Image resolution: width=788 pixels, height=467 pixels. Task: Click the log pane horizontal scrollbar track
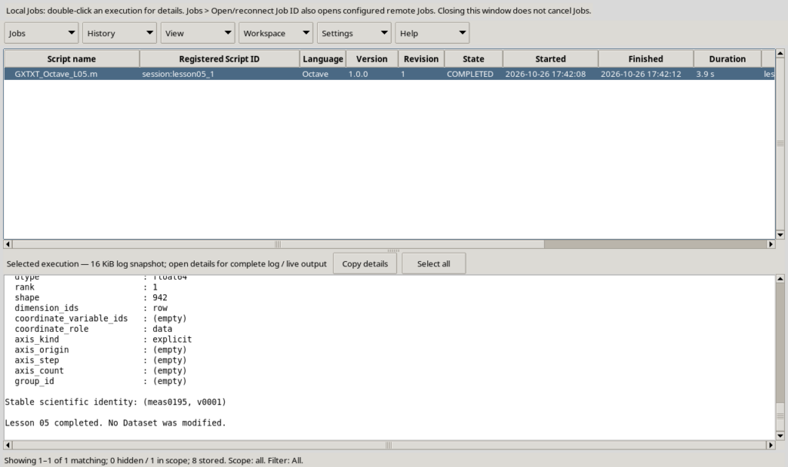(x=389, y=445)
